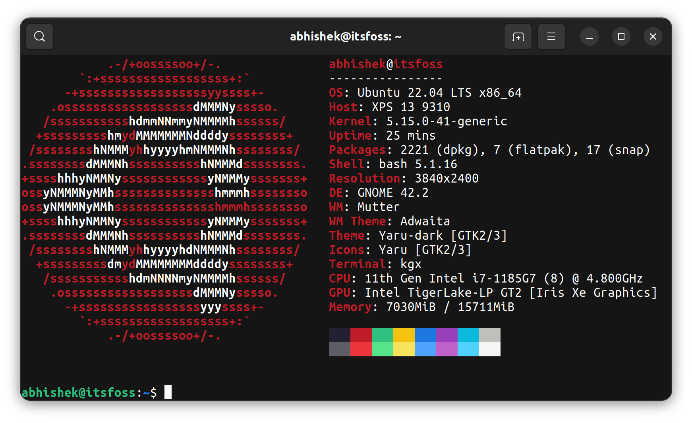Click the Terminal value kgx
Image resolution: width=692 pixels, height=423 pixels.
click(x=411, y=264)
